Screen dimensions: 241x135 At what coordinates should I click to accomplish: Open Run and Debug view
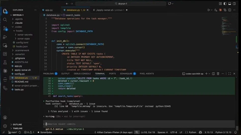tap(5, 37)
